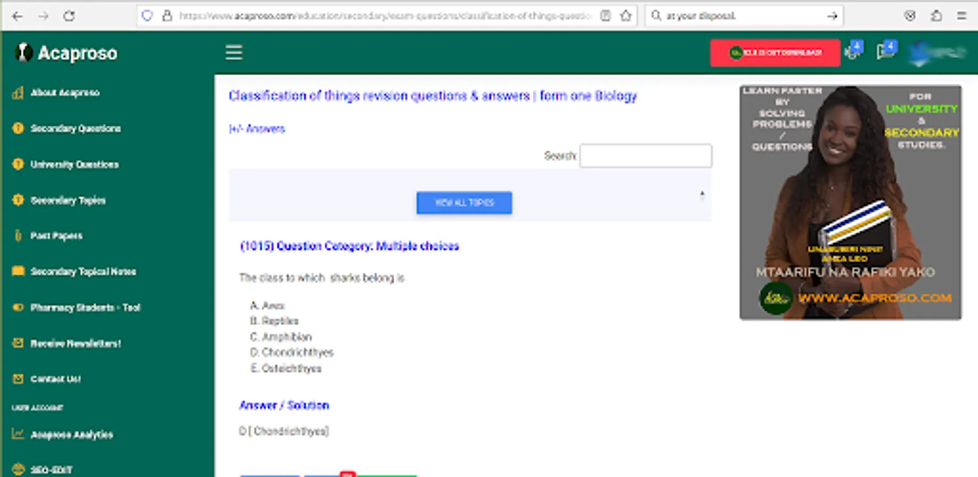Open Past Papers using its sidebar icon
This screenshot has width=978, height=477.
pyautogui.click(x=18, y=236)
